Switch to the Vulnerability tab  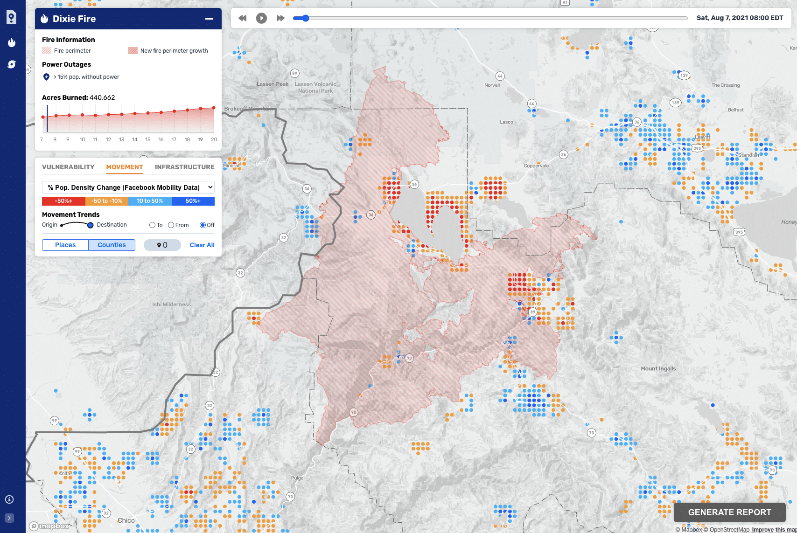(68, 166)
